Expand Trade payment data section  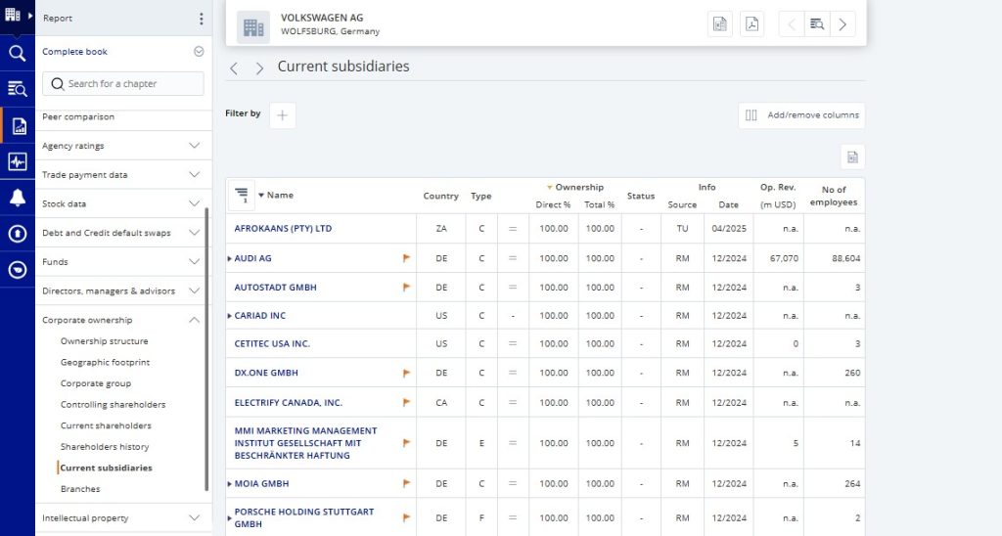tap(195, 174)
